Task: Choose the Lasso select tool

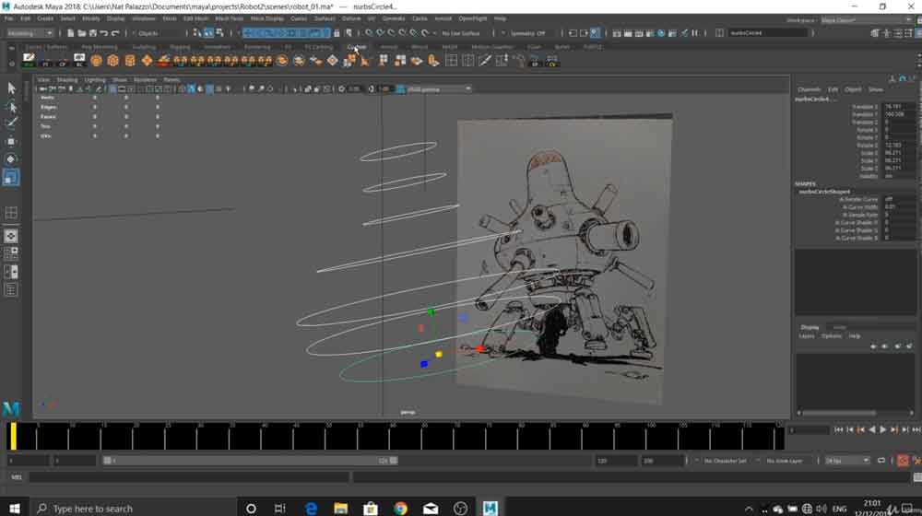Action: (11, 107)
